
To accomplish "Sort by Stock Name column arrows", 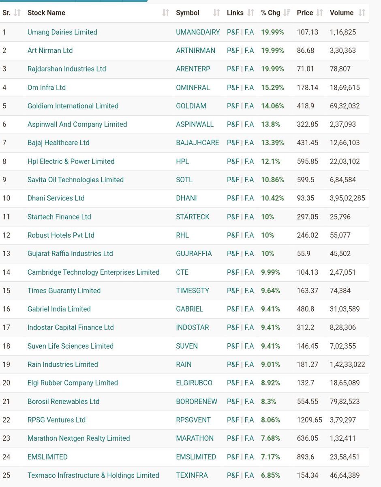I will click(165, 13).
